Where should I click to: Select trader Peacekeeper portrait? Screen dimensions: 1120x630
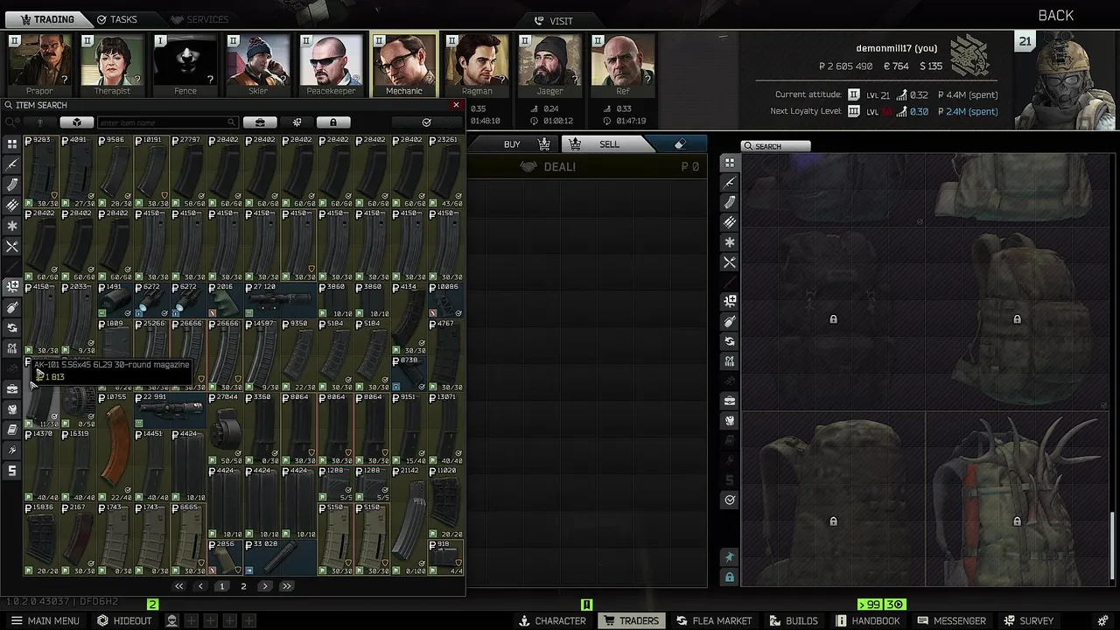click(x=331, y=65)
